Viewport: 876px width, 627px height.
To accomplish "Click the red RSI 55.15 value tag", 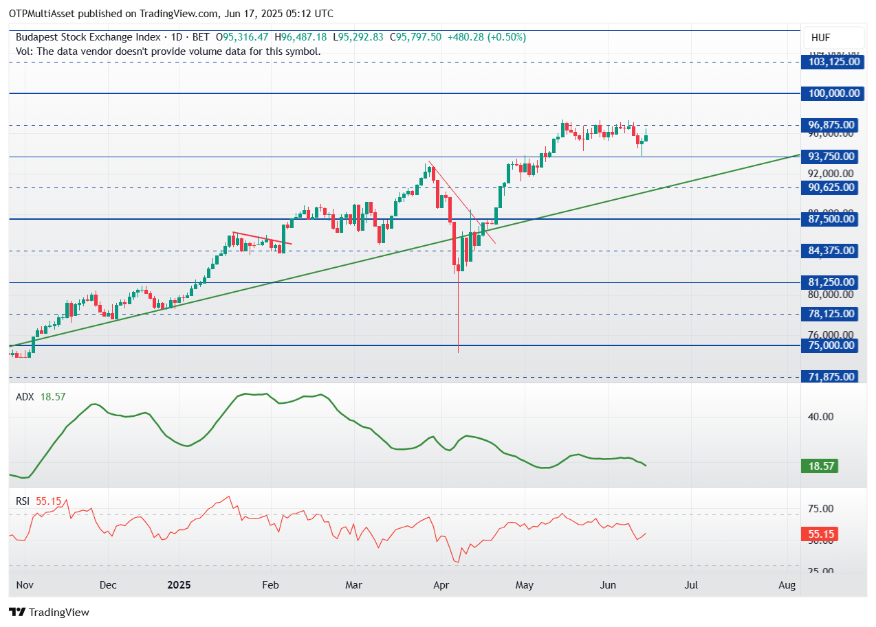I will pos(822,534).
